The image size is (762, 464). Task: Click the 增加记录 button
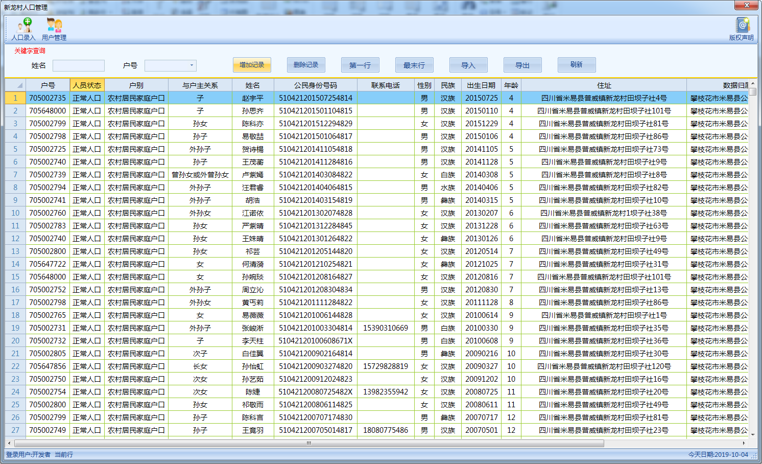252,65
